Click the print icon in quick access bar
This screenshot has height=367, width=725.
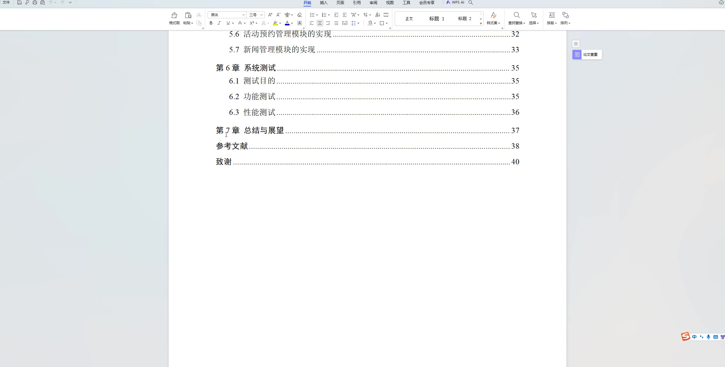coord(35,3)
